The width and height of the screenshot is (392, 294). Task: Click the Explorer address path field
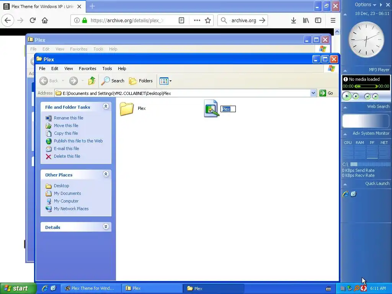tap(183, 93)
